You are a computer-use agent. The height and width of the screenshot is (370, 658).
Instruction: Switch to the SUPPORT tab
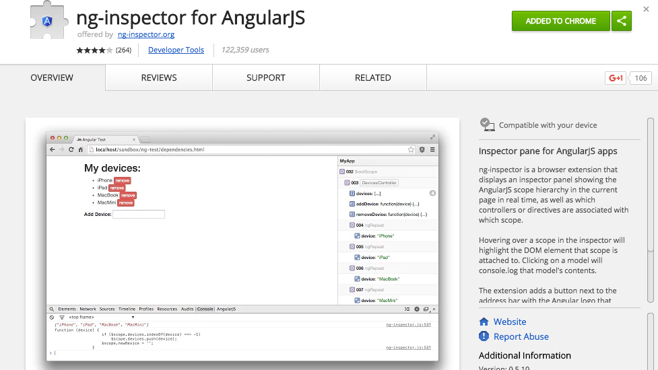tap(266, 78)
